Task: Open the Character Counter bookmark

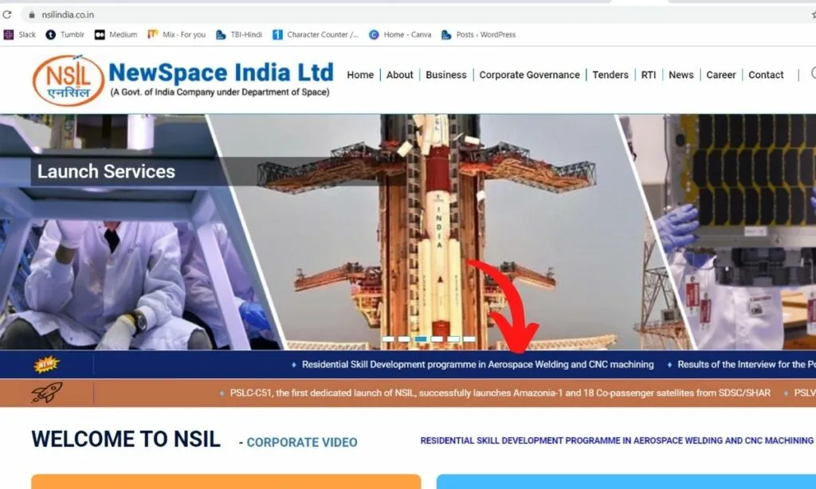Action: [x=316, y=35]
